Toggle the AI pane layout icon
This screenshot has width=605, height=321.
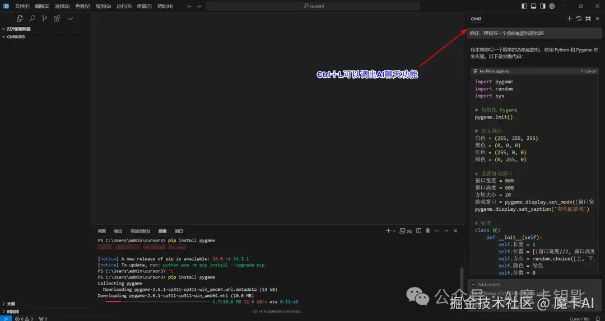click(542, 6)
